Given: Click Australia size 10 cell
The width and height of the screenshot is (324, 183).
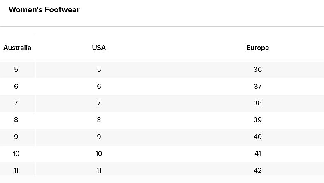Looking at the screenshot, I should (x=16, y=154).
